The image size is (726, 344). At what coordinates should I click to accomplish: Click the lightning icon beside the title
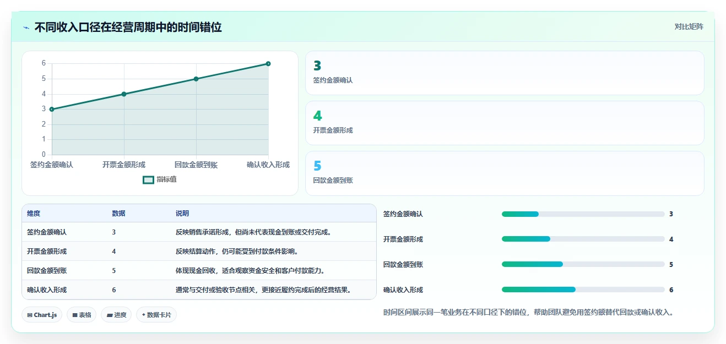point(26,27)
